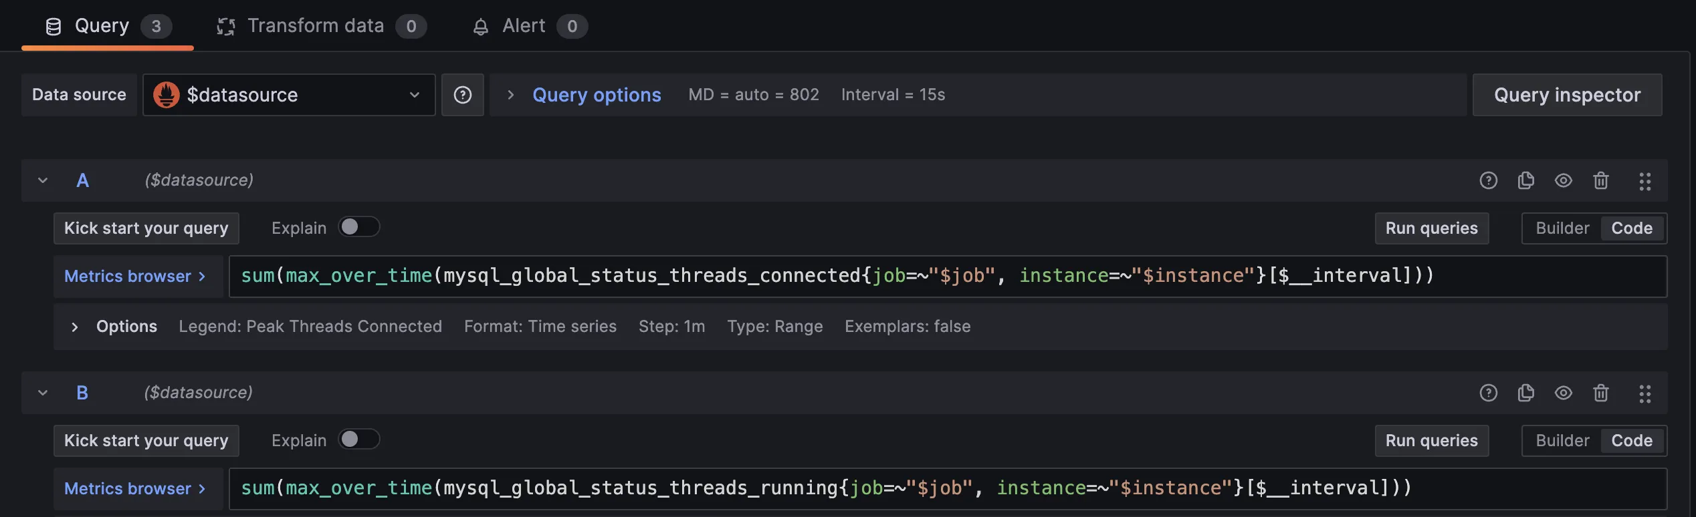Image resolution: width=1696 pixels, height=517 pixels.
Task: Click the threads_running query input field
Action: tap(936, 488)
